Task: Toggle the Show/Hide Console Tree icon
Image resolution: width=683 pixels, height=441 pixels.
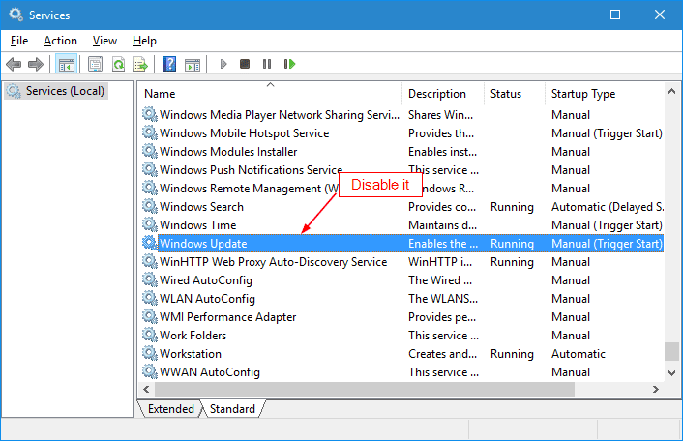Action: (66, 65)
